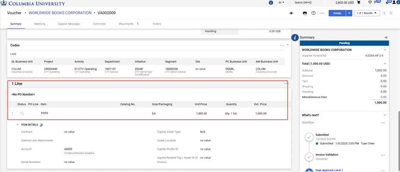Click 'Qty: 1 EA' quantity cell
The height and width of the screenshot is (172, 400).
point(231,113)
